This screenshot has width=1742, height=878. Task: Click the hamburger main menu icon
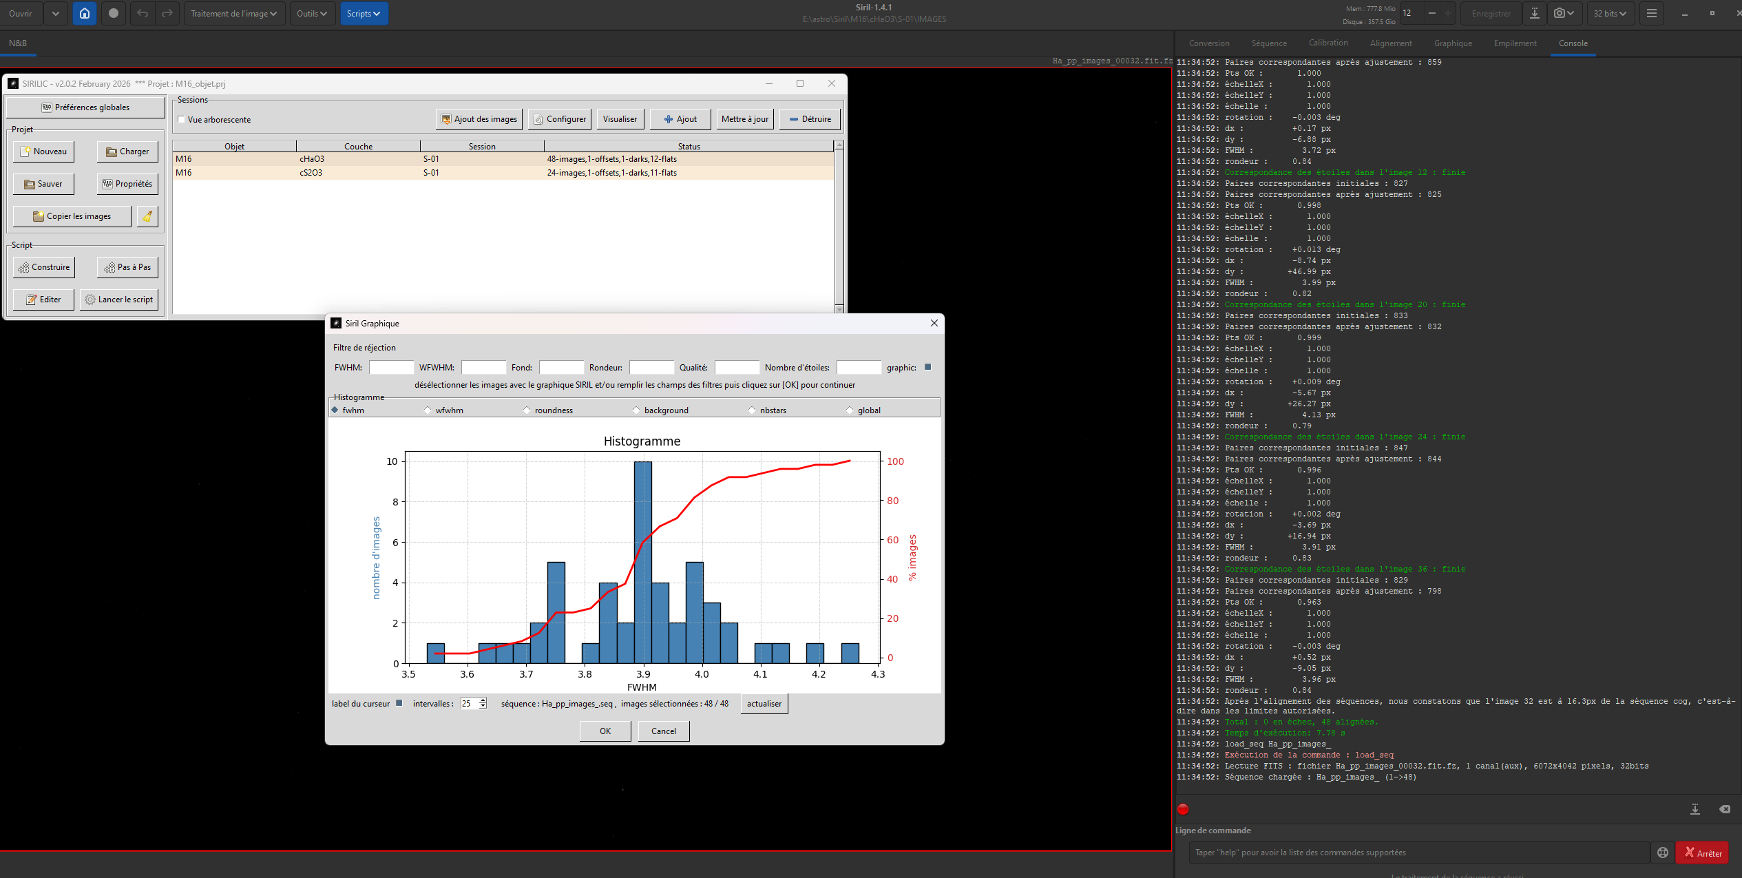pyautogui.click(x=1651, y=13)
